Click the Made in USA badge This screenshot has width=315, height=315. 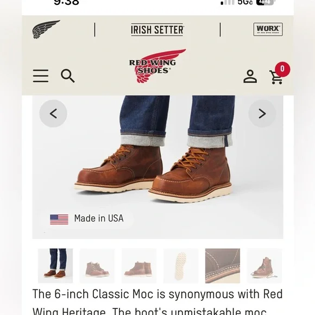87,218
